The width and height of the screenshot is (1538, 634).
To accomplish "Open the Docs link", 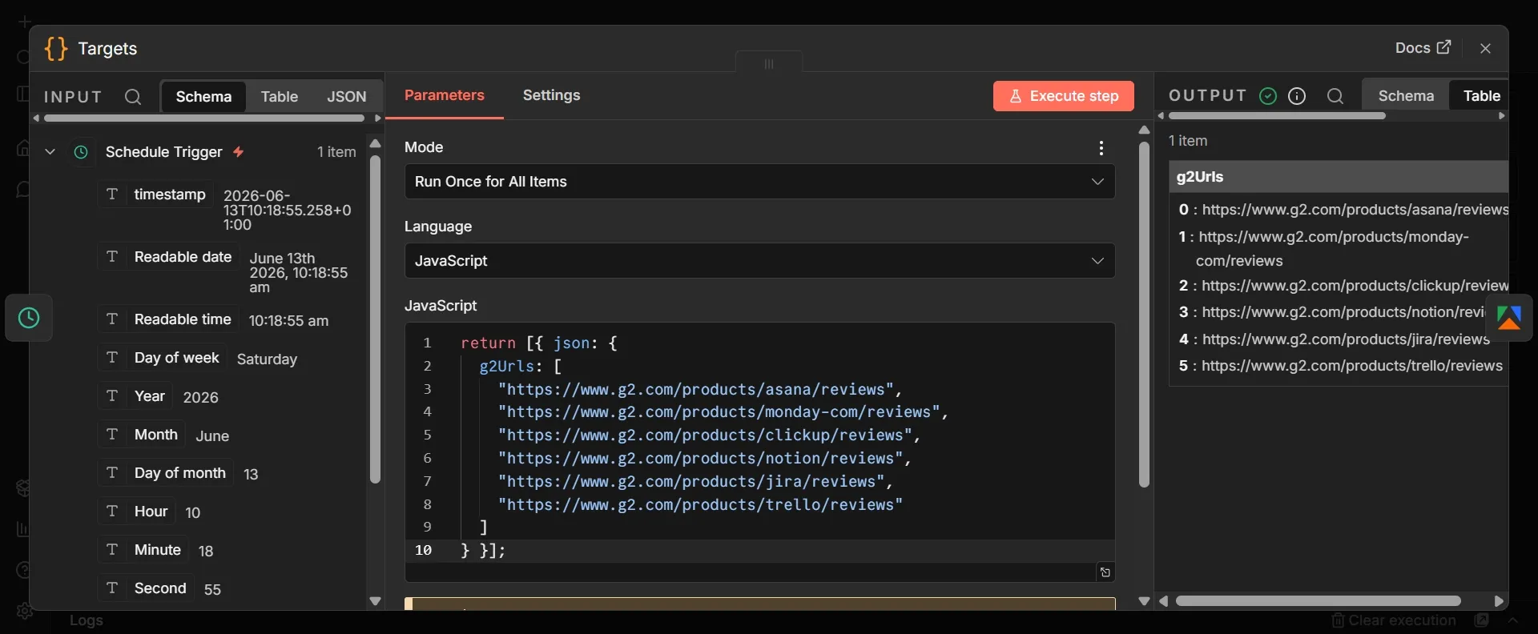I will pyautogui.click(x=1423, y=48).
